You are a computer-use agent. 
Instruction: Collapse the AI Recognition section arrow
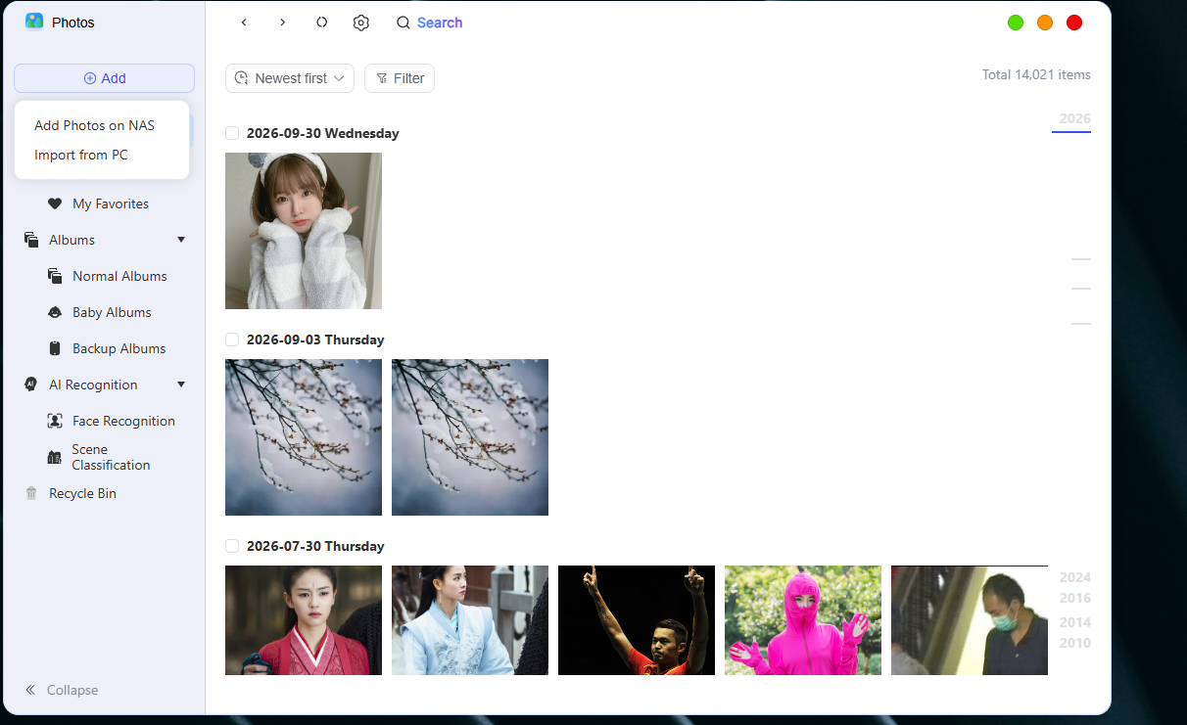pyautogui.click(x=181, y=385)
